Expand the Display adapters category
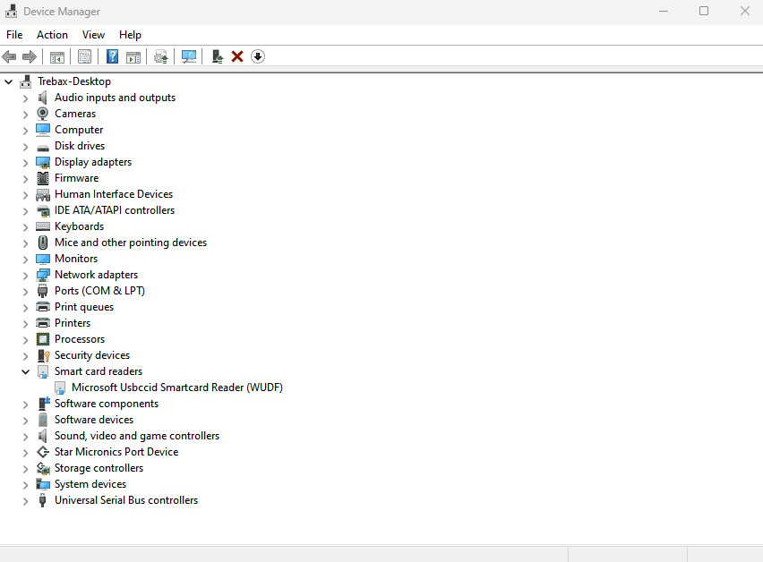Viewport: 763px width, 562px height. 25,162
